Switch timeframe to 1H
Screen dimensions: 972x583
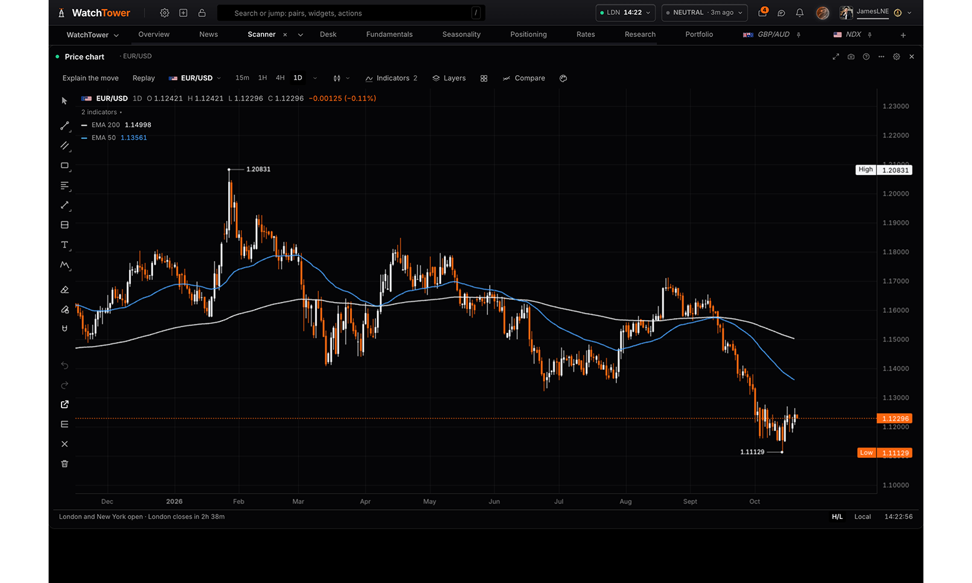point(262,78)
